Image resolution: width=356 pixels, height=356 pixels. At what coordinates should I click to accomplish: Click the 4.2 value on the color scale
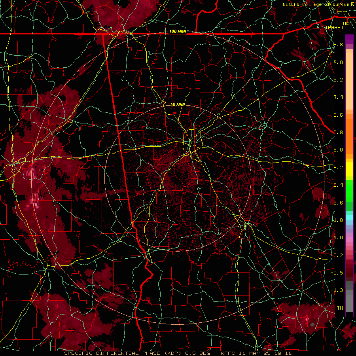click(x=338, y=168)
